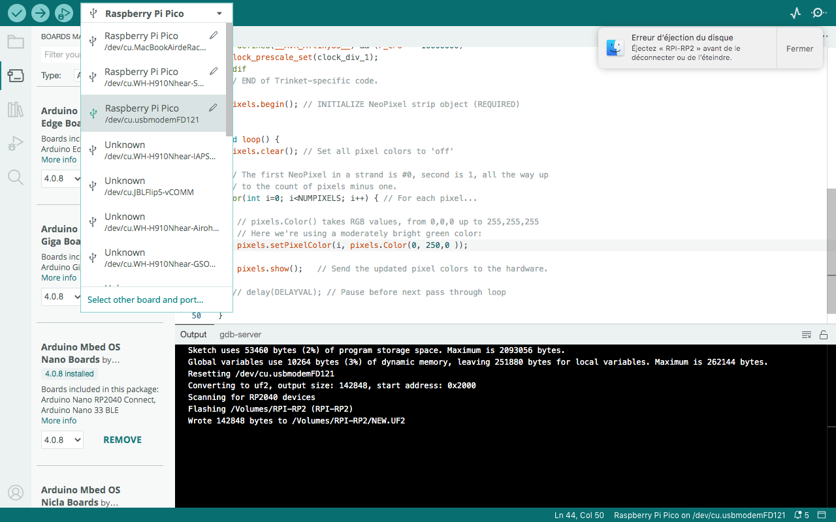Viewport: 836px width, 522px height.
Task: Select Raspberry Pi Pico on cu.MacBookAirdeRac port
Action: tap(153, 41)
